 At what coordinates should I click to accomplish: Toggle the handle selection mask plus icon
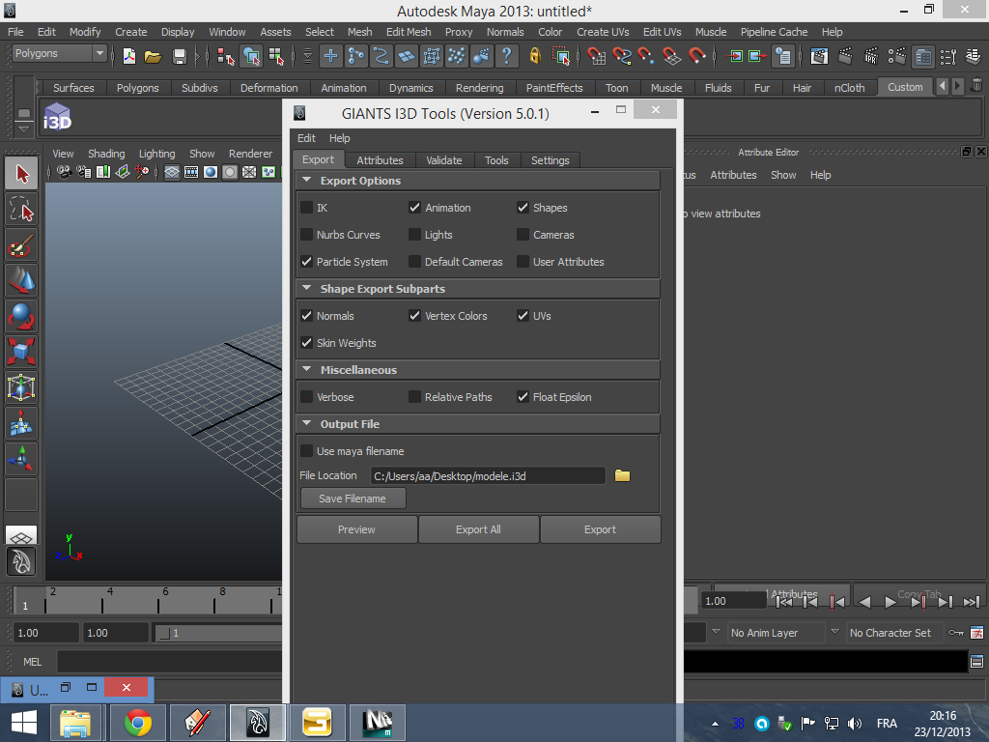point(330,56)
